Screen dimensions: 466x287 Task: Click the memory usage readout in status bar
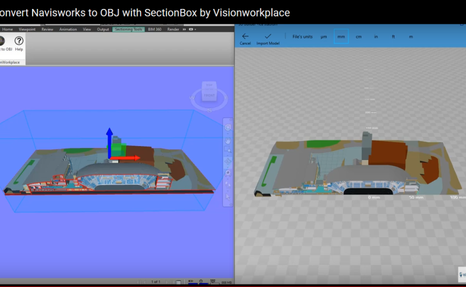[x=227, y=283]
